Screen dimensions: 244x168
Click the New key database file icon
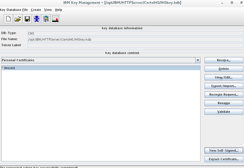click(8, 19)
